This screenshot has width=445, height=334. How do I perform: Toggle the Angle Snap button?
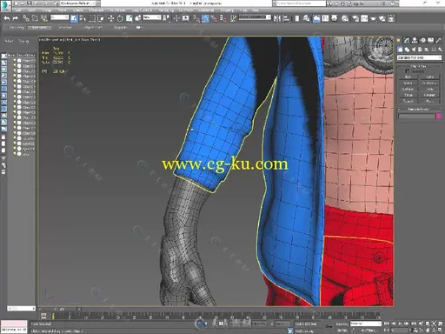pyautogui.click(x=205, y=18)
